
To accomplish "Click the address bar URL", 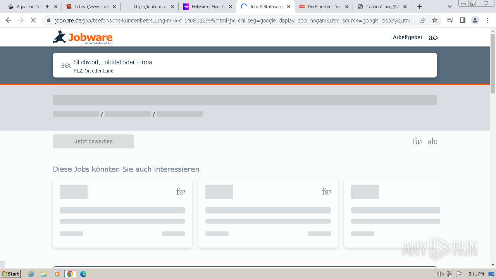I will (x=234, y=20).
